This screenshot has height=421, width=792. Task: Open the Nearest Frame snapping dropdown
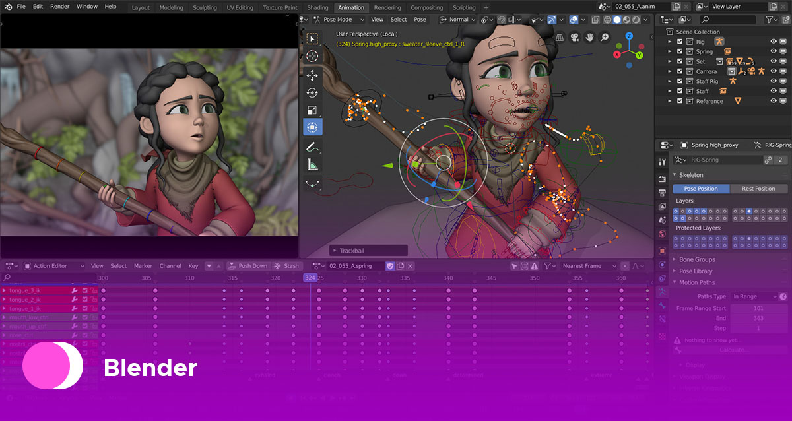[588, 266]
